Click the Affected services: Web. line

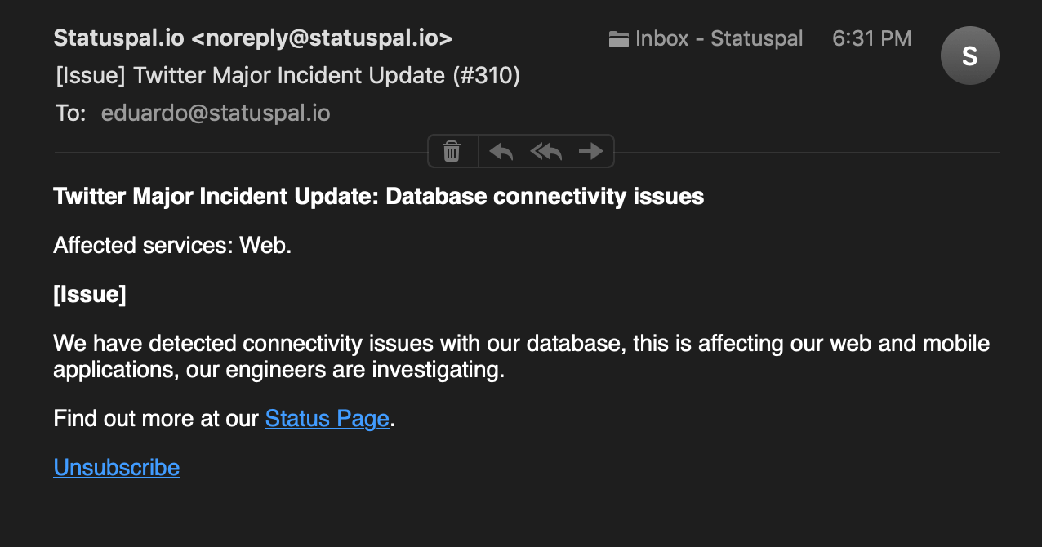point(172,245)
